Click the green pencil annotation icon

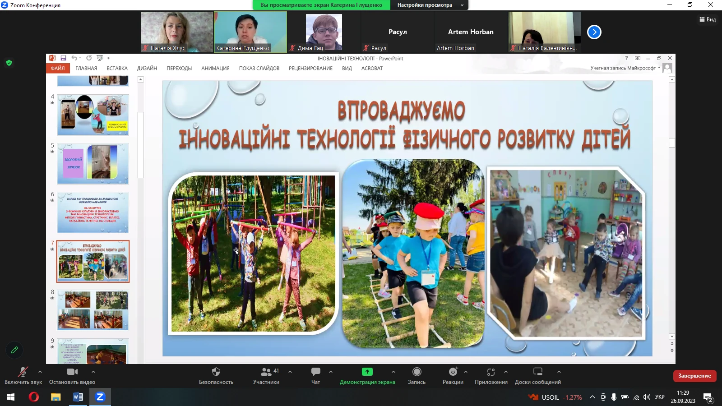(14, 350)
